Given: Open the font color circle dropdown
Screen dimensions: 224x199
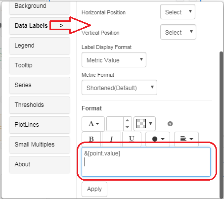Looking at the screenshot, I should point(158,139).
